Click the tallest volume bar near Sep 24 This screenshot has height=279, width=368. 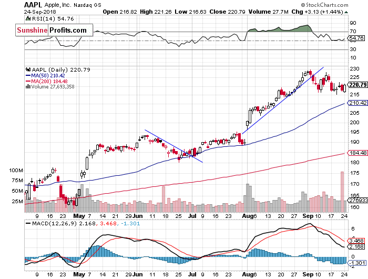click(342, 192)
